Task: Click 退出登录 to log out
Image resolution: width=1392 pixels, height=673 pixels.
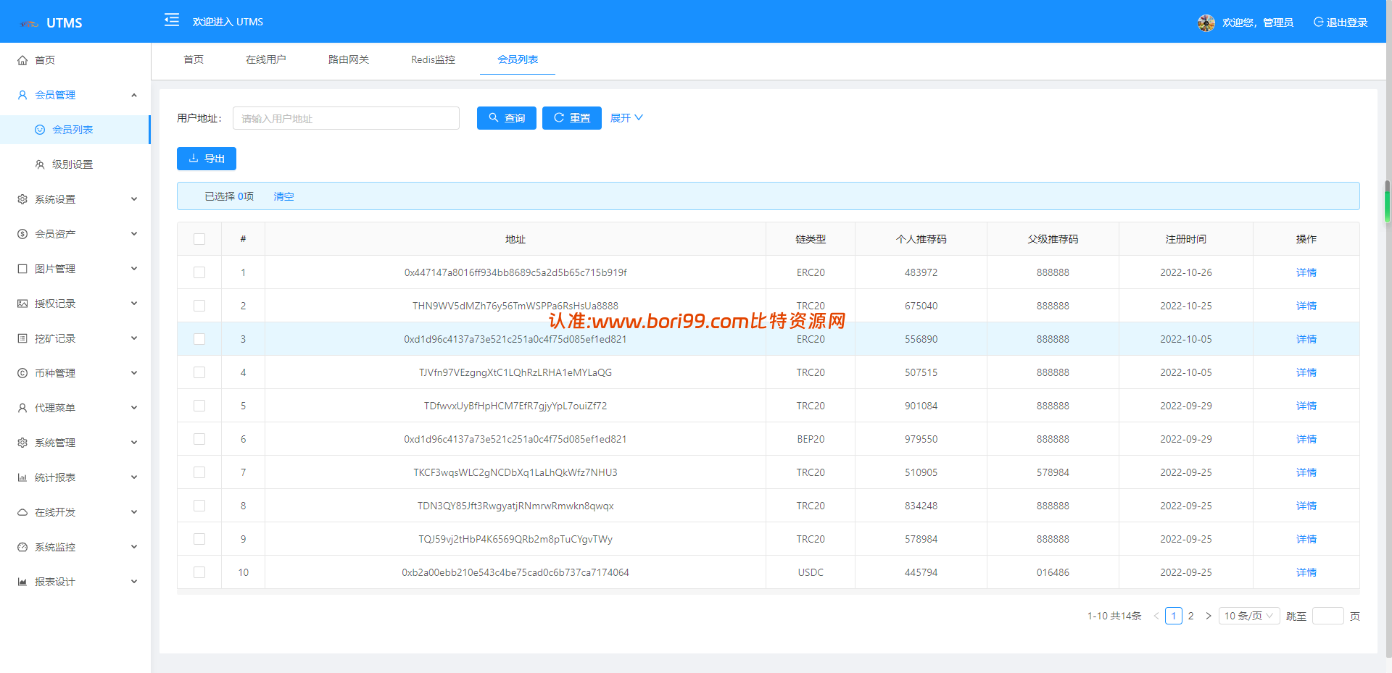Action: 1347,22
